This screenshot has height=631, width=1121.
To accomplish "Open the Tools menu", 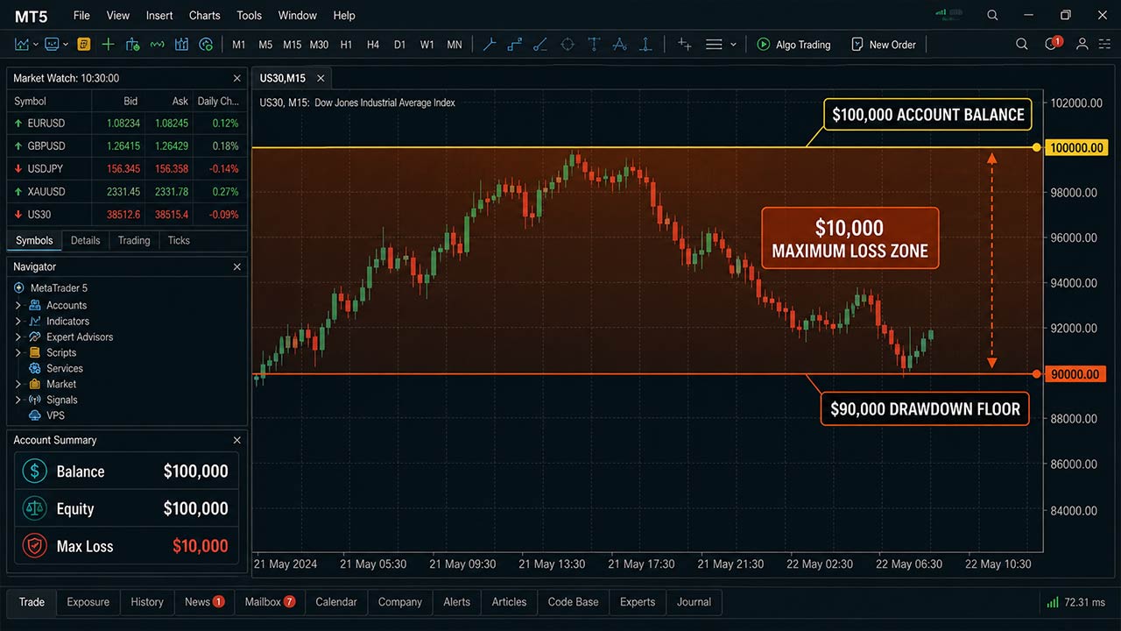I will pos(249,15).
